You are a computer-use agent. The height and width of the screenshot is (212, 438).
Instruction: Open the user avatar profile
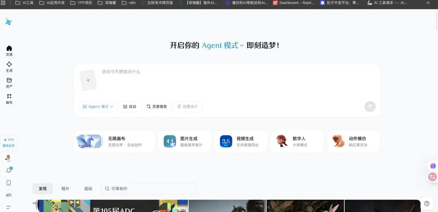9,158
